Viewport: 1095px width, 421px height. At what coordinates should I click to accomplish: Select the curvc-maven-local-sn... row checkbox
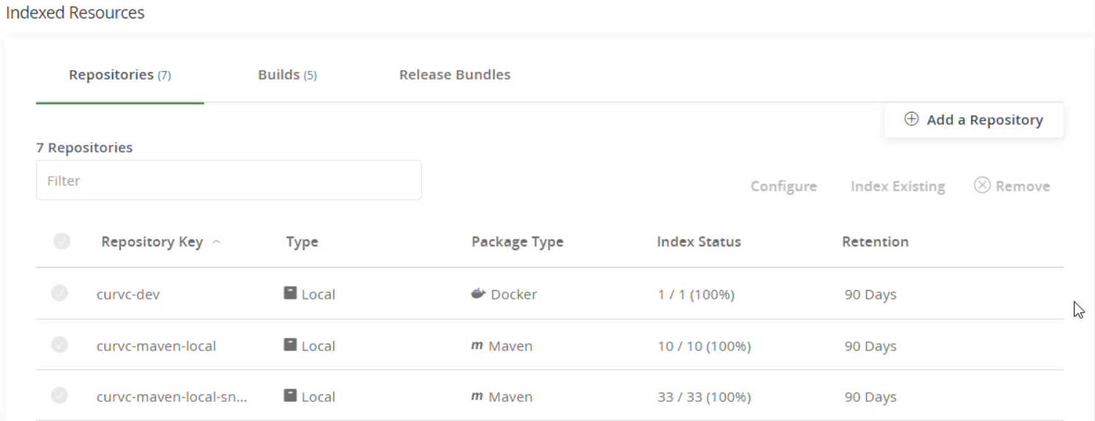60,395
